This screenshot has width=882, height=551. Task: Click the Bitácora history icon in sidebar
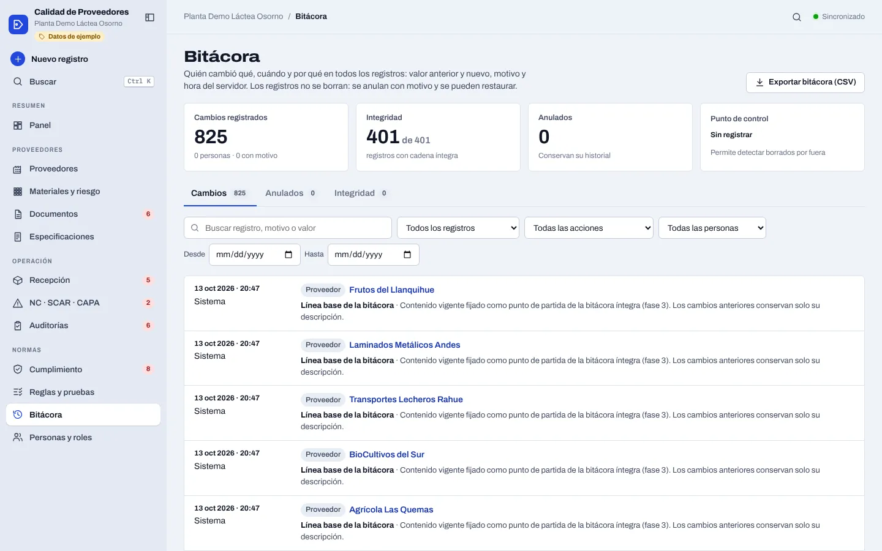(18, 415)
